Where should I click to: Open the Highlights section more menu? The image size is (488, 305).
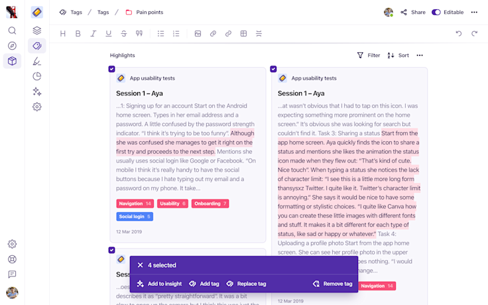tap(420, 56)
